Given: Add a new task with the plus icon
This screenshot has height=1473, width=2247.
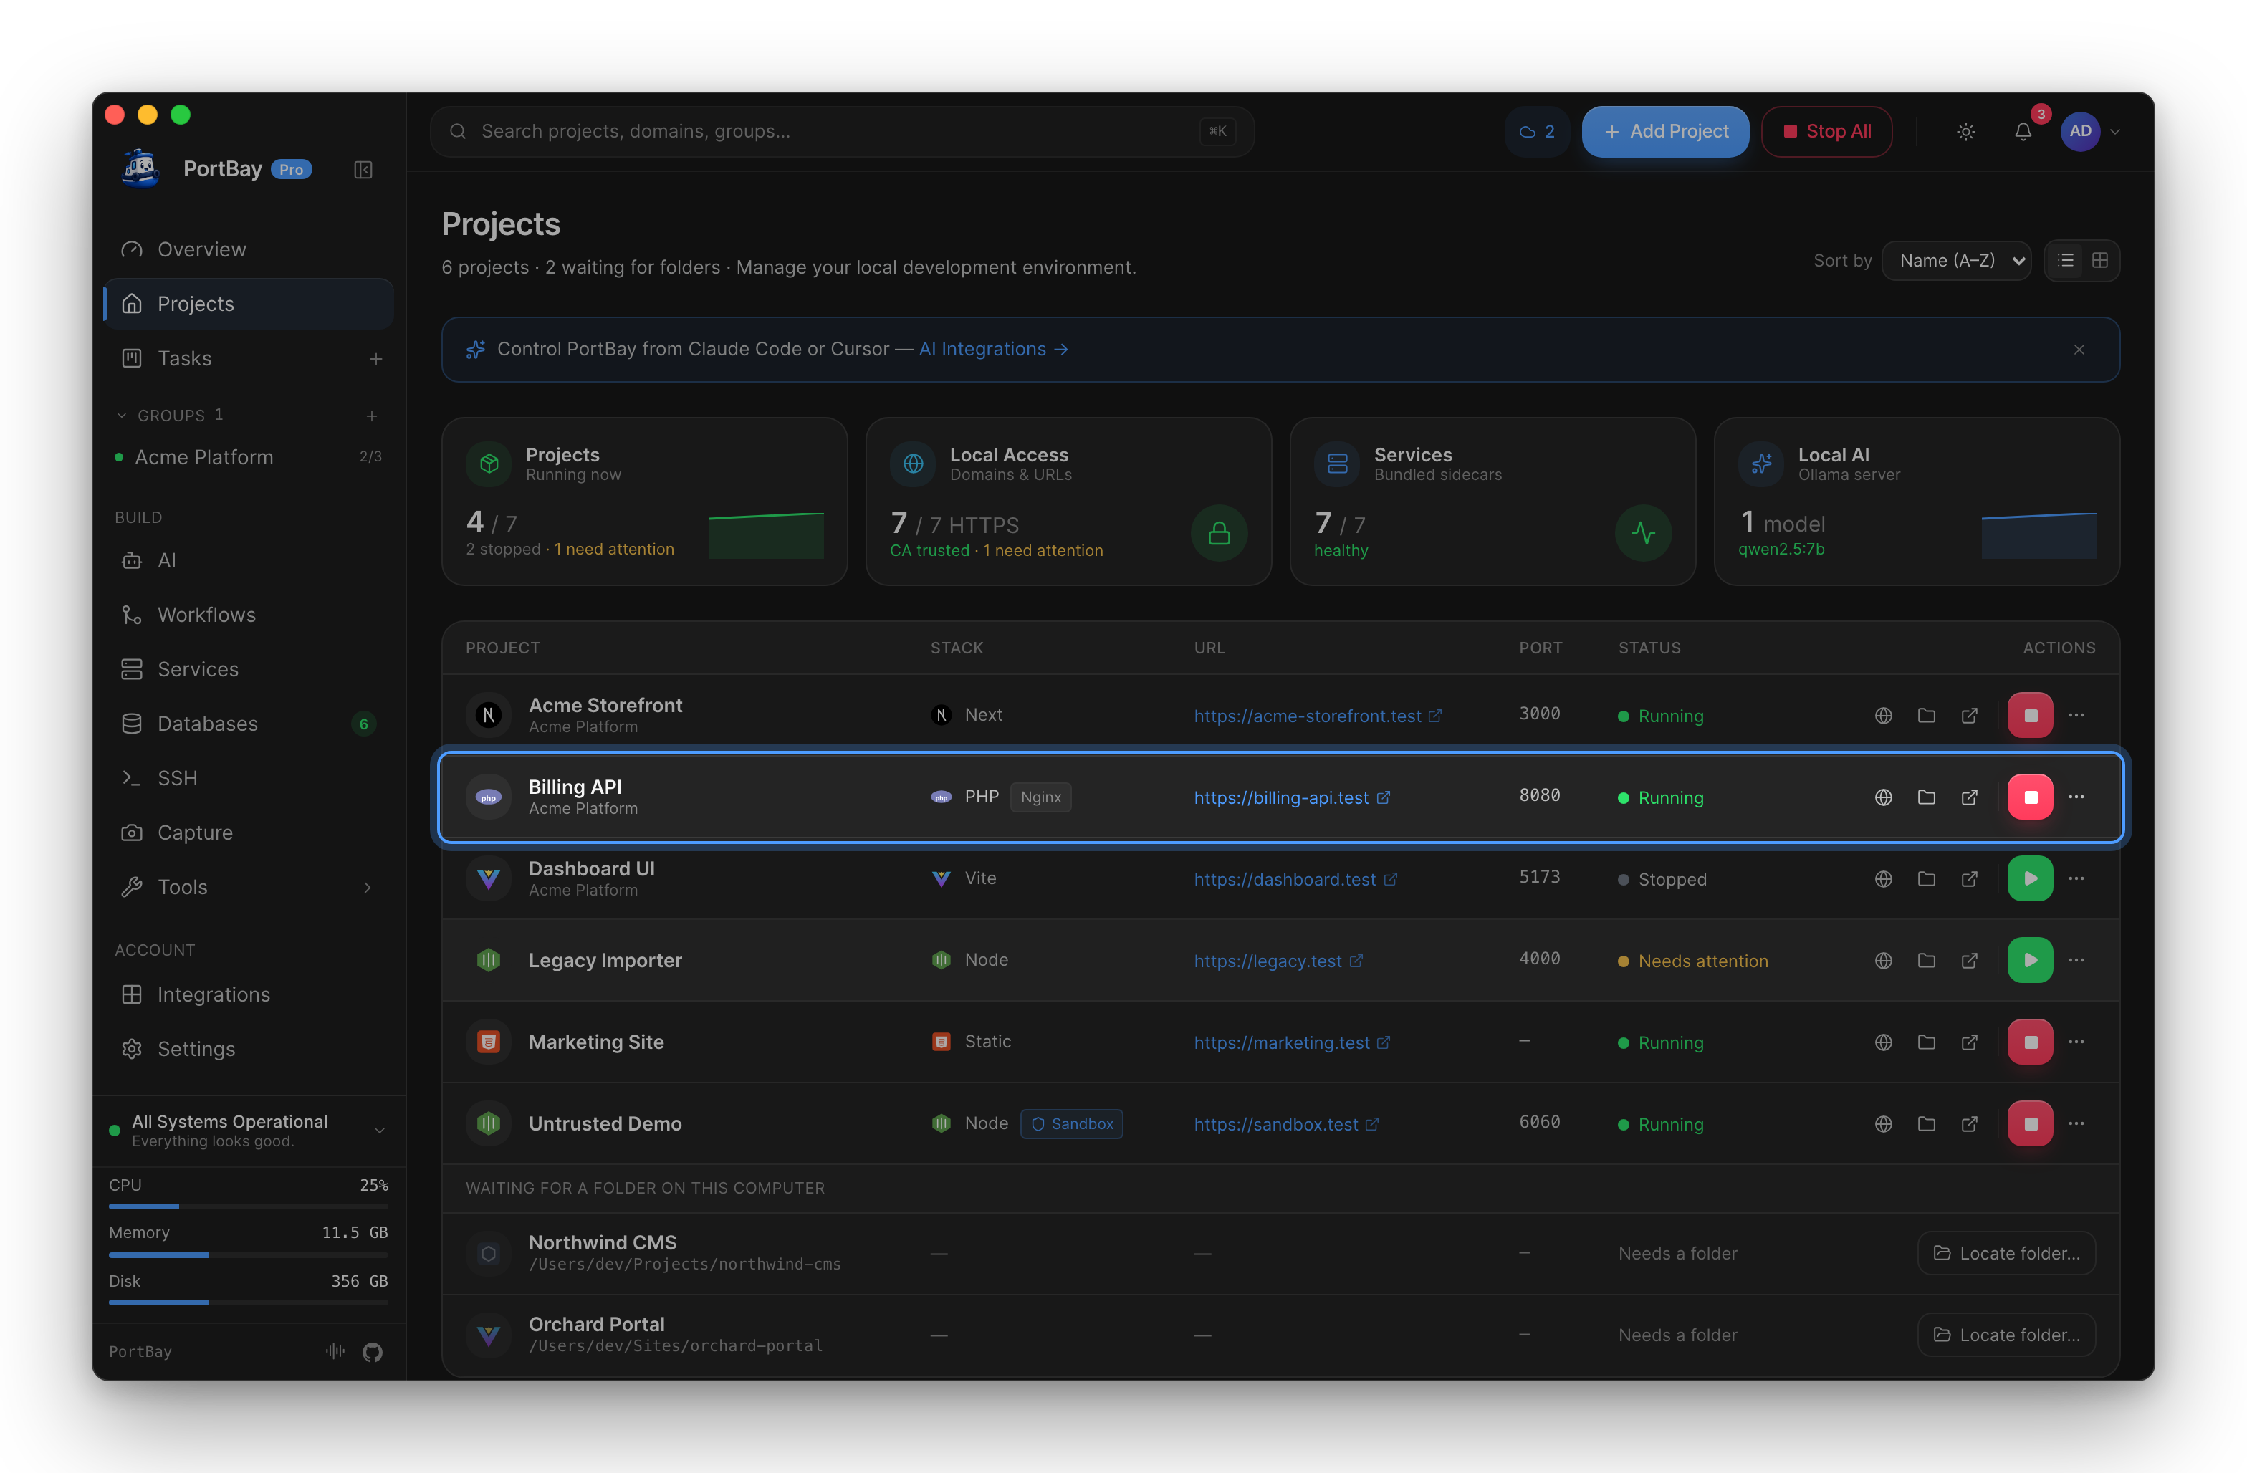Looking at the screenshot, I should pyautogui.click(x=375, y=359).
